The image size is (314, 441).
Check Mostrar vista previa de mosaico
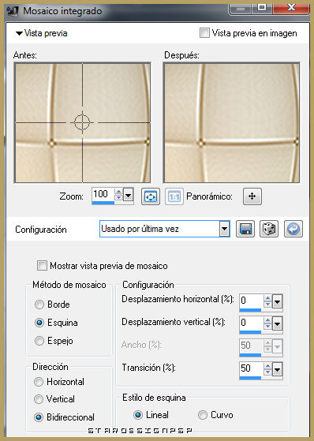tap(42, 266)
